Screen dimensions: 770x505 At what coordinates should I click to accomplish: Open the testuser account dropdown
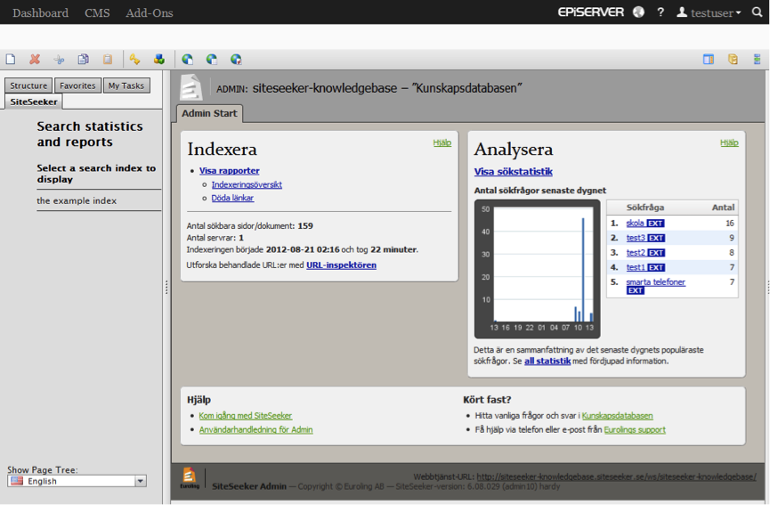coord(709,12)
